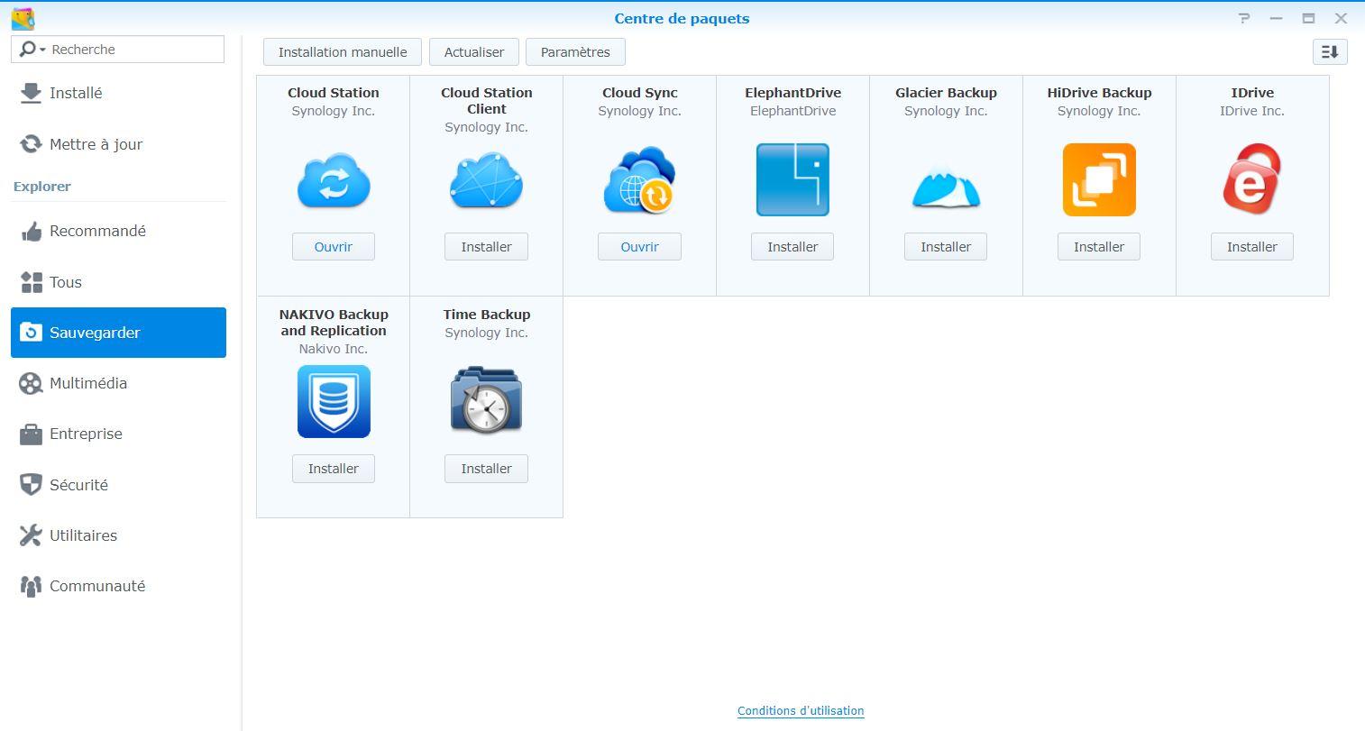Image resolution: width=1365 pixels, height=731 pixels.
Task: Open the Installé section in sidebar
Action: (x=76, y=93)
